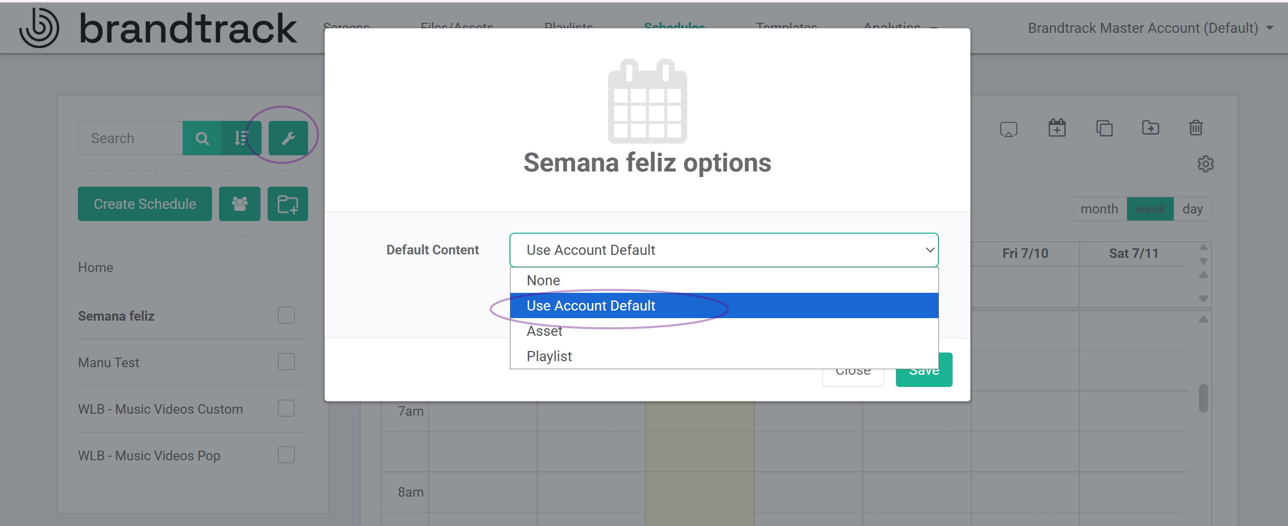
Task: Click the green Save button
Action: [x=924, y=370]
